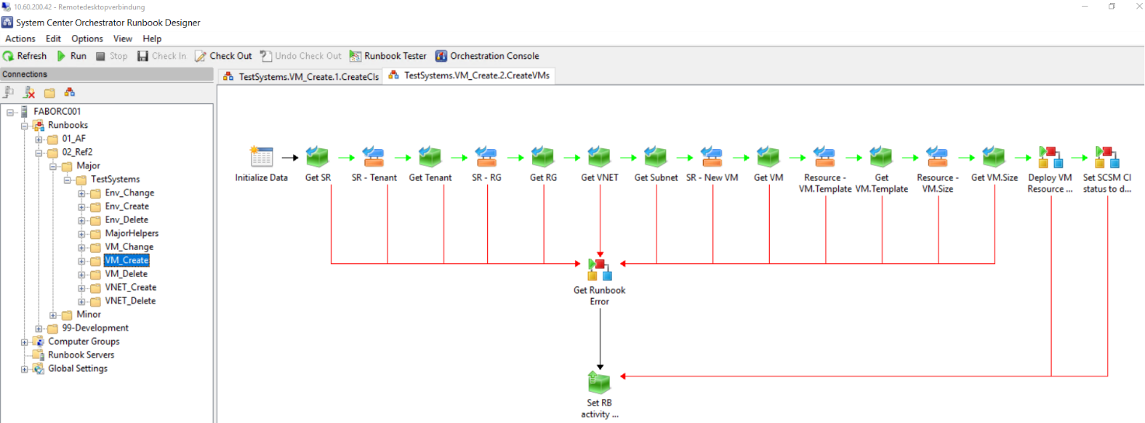The image size is (1145, 423).
Task: Select the highlighted VM_Create folder
Action: pos(126,260)
